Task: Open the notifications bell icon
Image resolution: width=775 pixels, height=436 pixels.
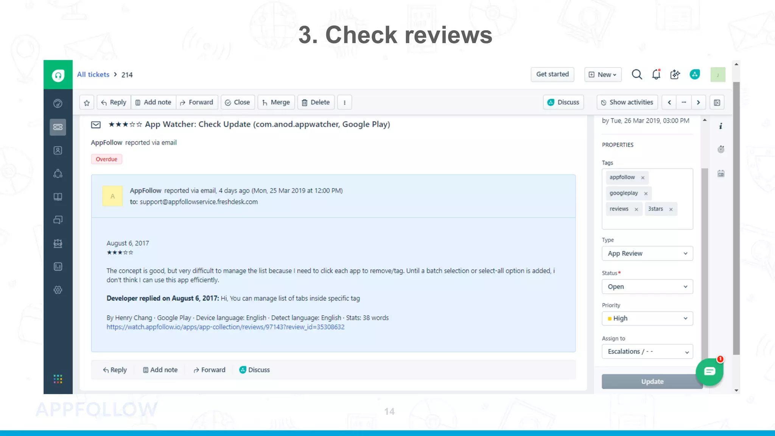Action: (656, 75)
